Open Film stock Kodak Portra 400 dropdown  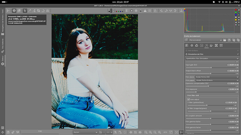click(x=217, y=77)
